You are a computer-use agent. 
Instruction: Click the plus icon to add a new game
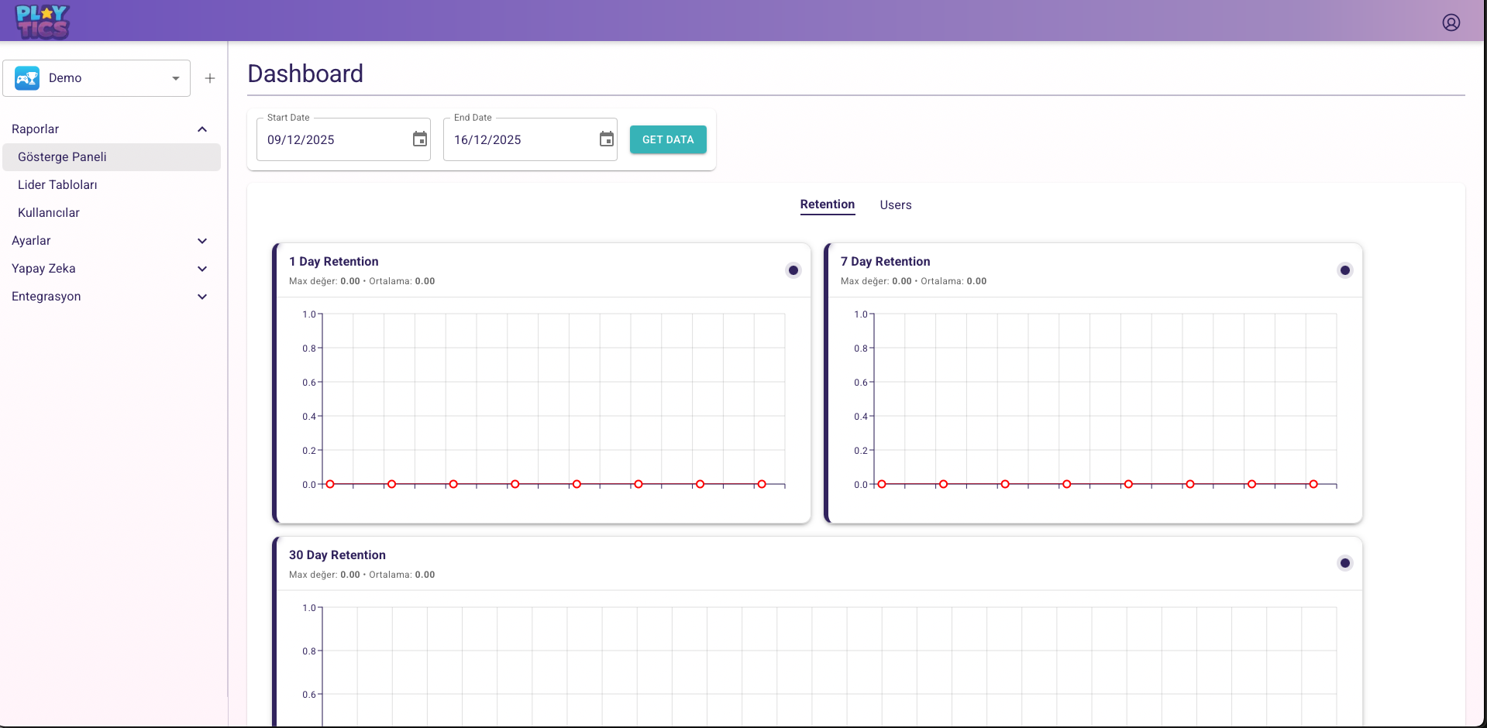point(210,78)
